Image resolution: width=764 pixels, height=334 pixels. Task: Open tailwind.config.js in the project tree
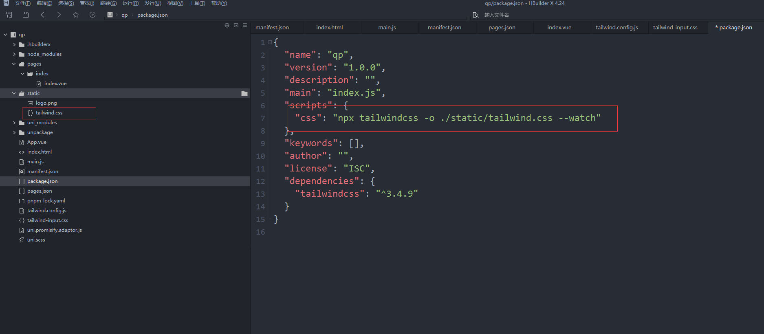point(47,211)
